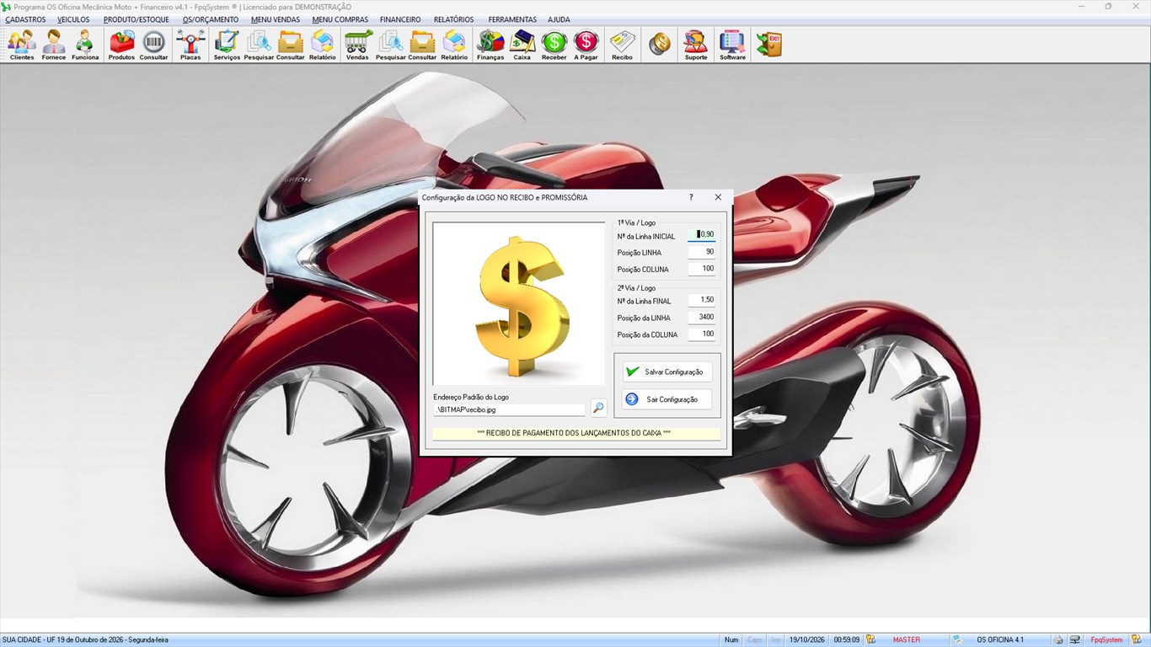Open the OS/ORÇAMENTO menu
Image resolution: width=1151 pixels, height=647 pixels.
point(211,19)
